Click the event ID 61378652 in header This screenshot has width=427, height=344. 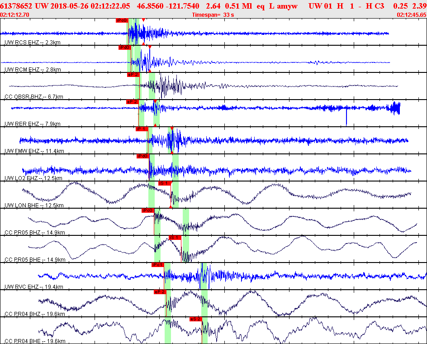(x=16, y=6)
